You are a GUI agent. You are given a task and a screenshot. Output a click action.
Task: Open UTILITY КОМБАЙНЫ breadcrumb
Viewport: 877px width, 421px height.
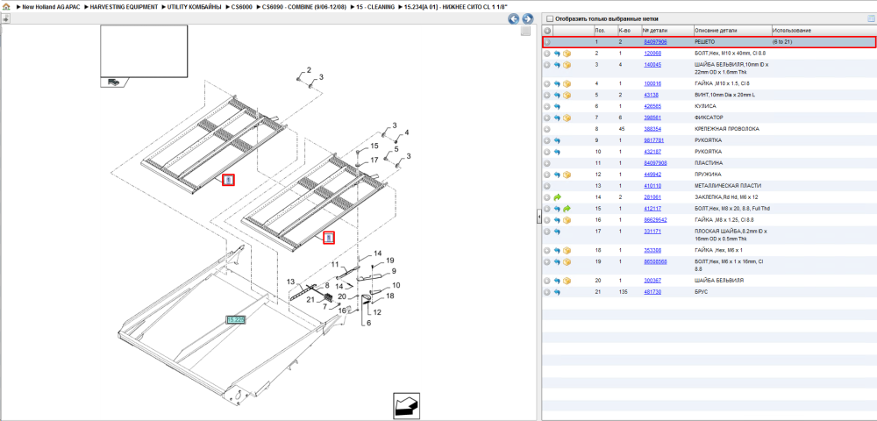pyautogui.click(x=196, y=7)
